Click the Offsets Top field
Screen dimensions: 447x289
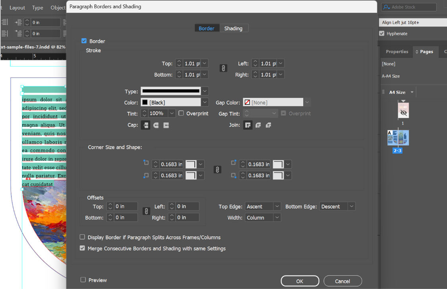(126, 206)
